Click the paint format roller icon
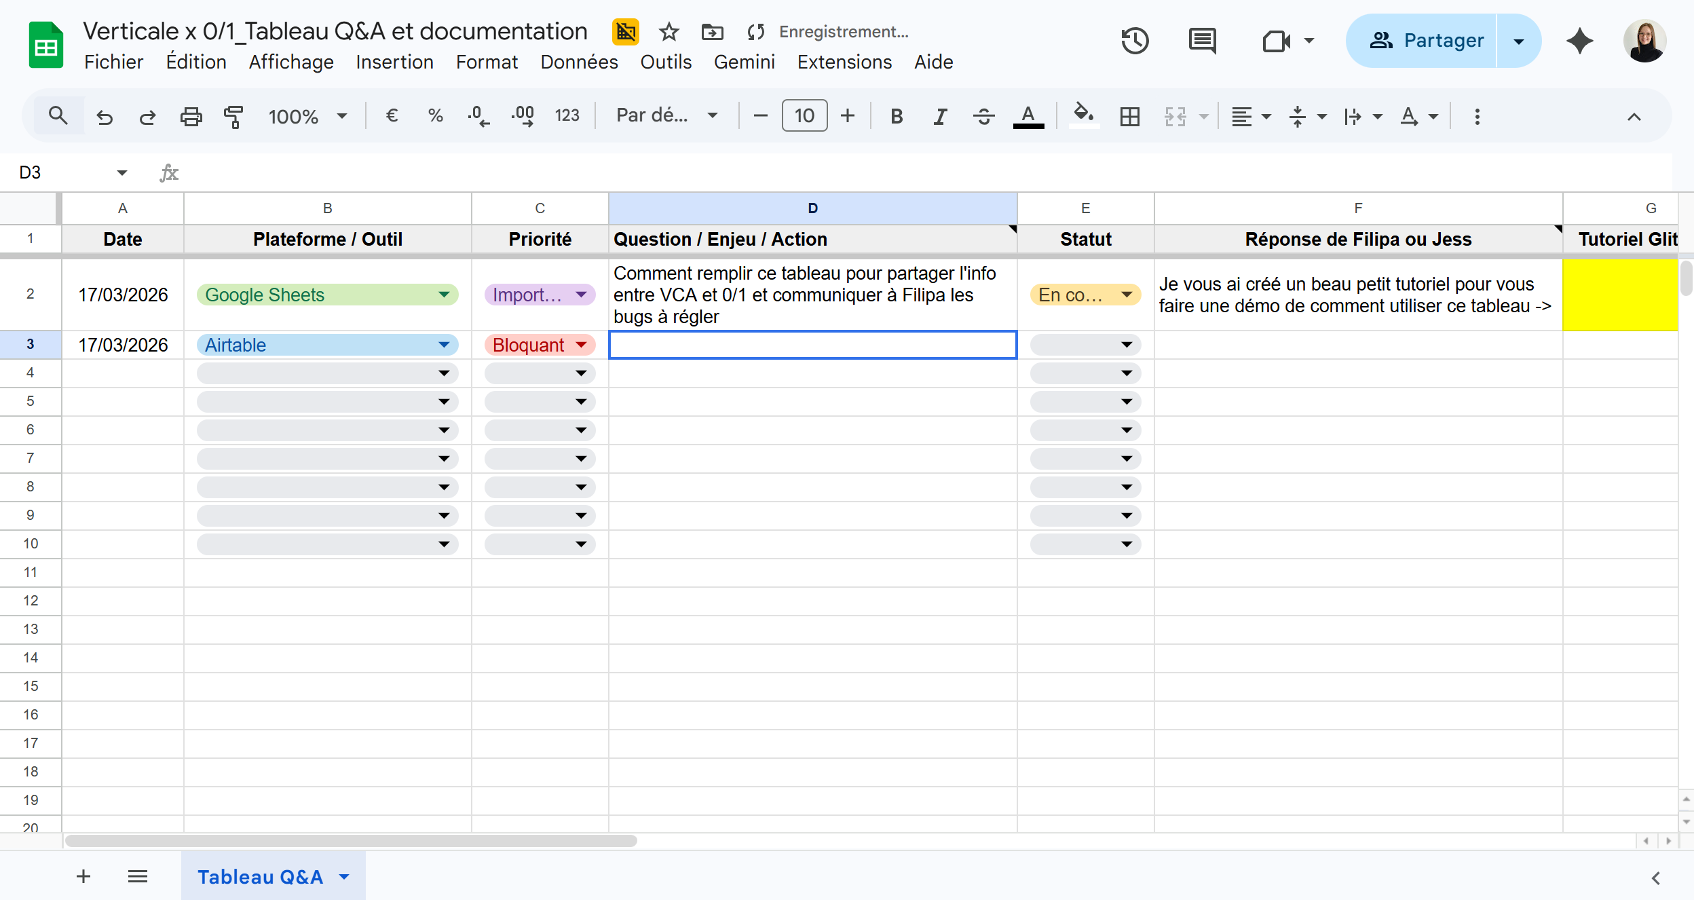 233,116
